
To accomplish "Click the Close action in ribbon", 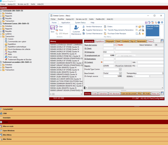I will (x=59, y=30).
